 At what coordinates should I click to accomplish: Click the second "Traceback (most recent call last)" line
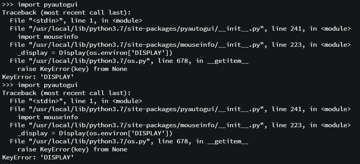(66, 93)
